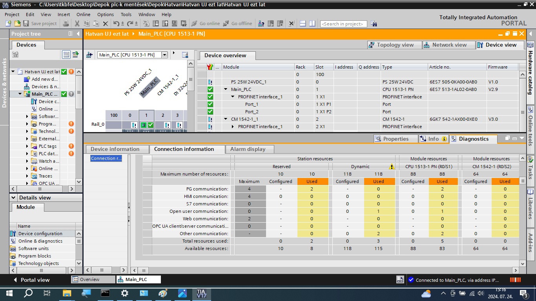Click the Go offline button
Viewport: 536px width, 301px height.
[237, 24]
